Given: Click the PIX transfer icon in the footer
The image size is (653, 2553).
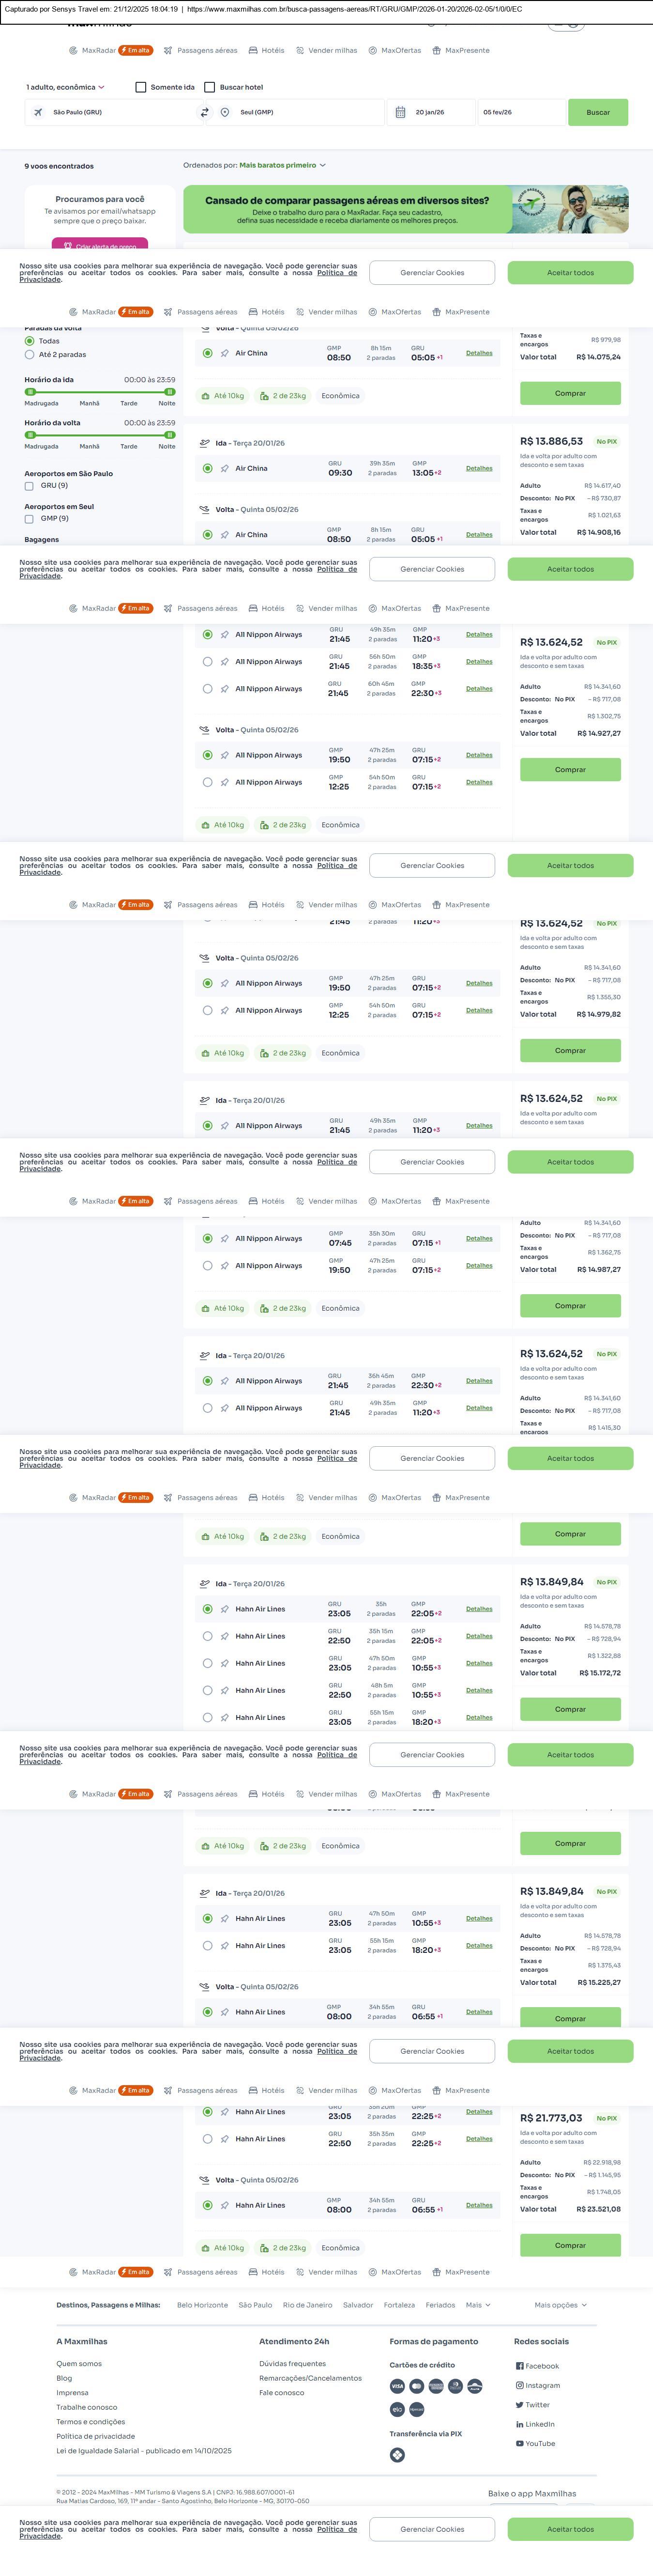Looking at the screenshot, I should [397, 2455].
